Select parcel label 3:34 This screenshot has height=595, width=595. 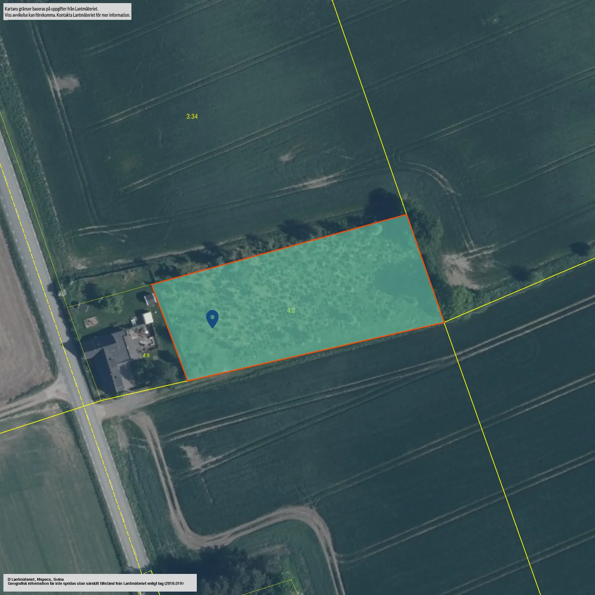192,116
